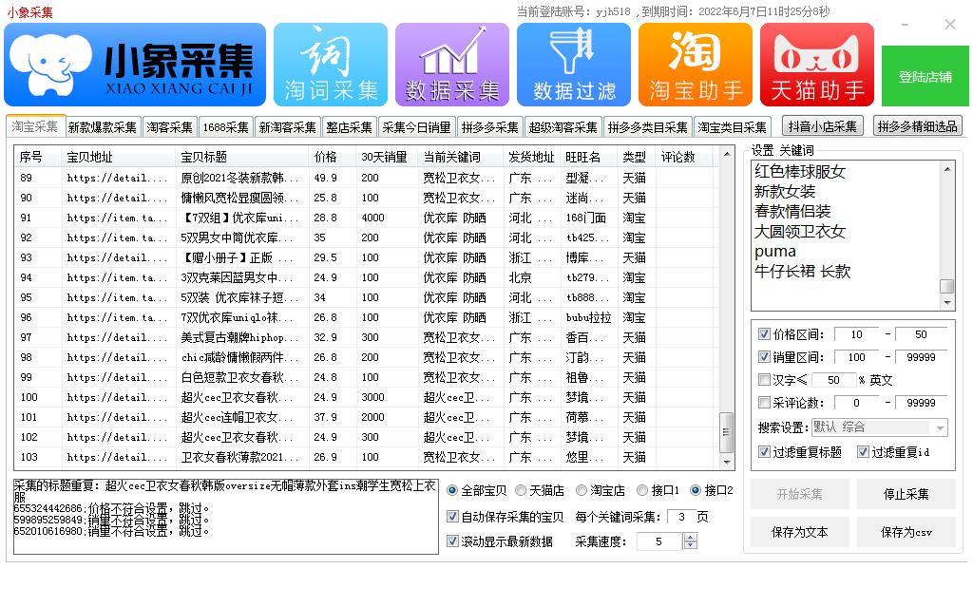This screenshot has width=973, height=607.
Task: Open the 淘词采集 tool icon
Action: (x=330, y=64)
